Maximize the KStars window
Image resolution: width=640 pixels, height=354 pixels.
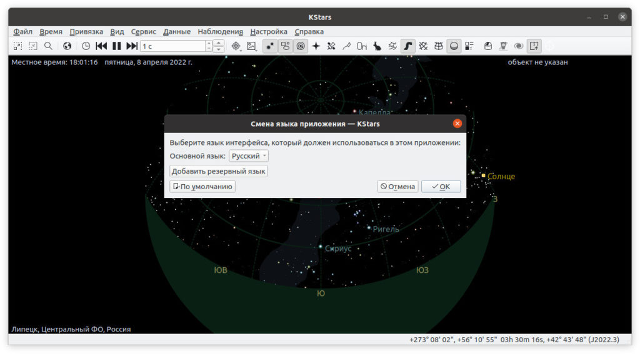click(x=606, y=17)
